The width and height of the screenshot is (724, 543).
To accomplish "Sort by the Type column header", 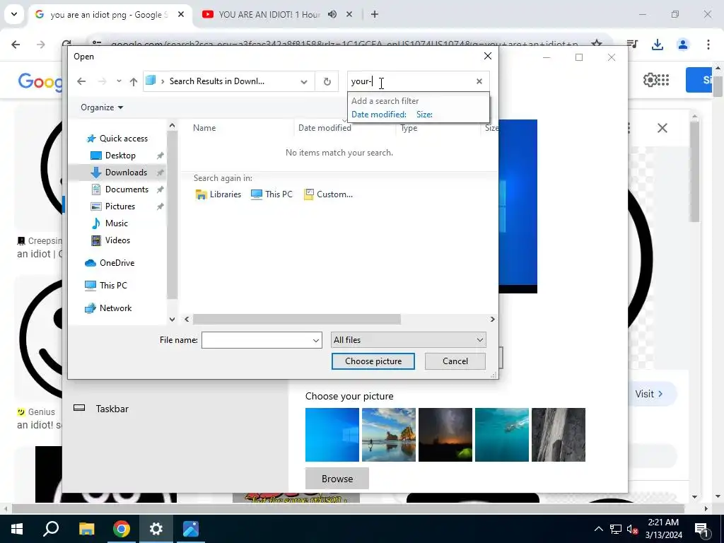I will coord(409,128).
